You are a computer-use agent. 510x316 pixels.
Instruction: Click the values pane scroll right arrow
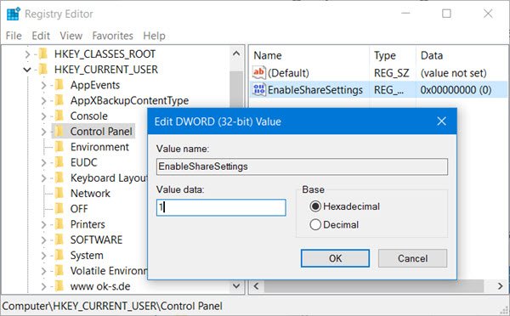click(501, 286)
